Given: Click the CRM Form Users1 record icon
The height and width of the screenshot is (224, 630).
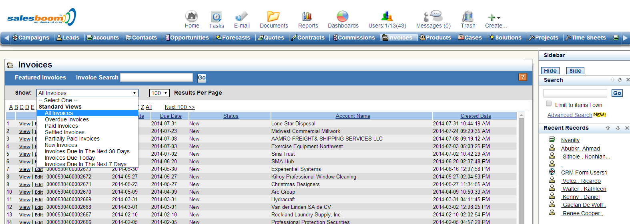Looking at the screenshot, I should pyautogui.click(x=552, y=172).
